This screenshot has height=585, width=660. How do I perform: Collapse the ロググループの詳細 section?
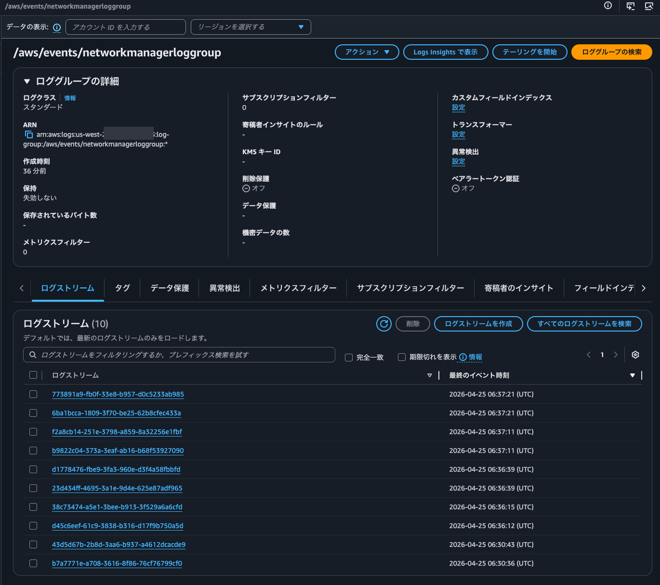click(27, 81)
